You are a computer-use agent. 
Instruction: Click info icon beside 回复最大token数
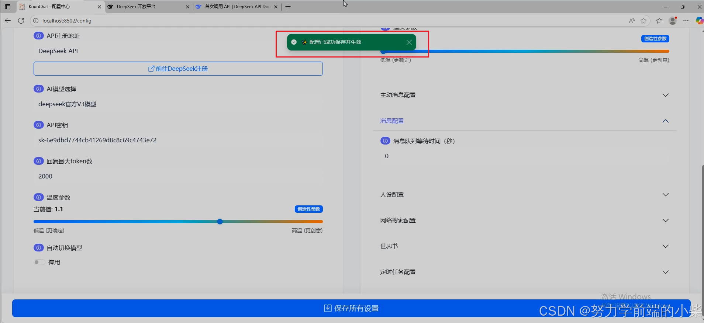point(38,161)
